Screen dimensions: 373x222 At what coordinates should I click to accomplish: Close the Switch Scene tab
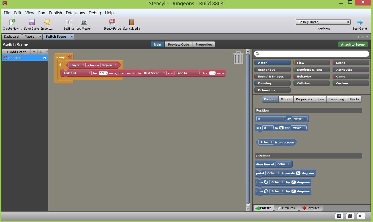(x=72, y=37)
